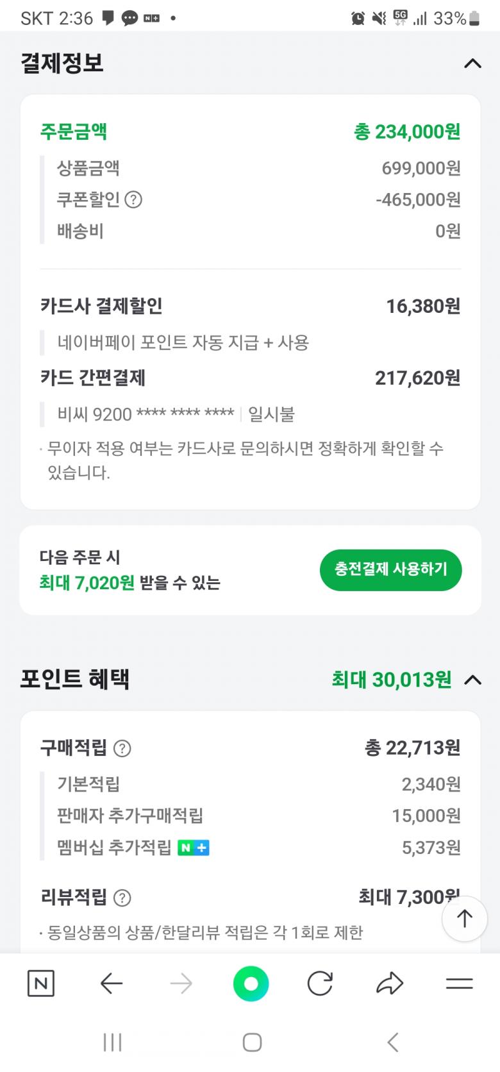Tap the Android recent apps button
This screenshot has height=1072, width=500.
tap(112, 1043)
